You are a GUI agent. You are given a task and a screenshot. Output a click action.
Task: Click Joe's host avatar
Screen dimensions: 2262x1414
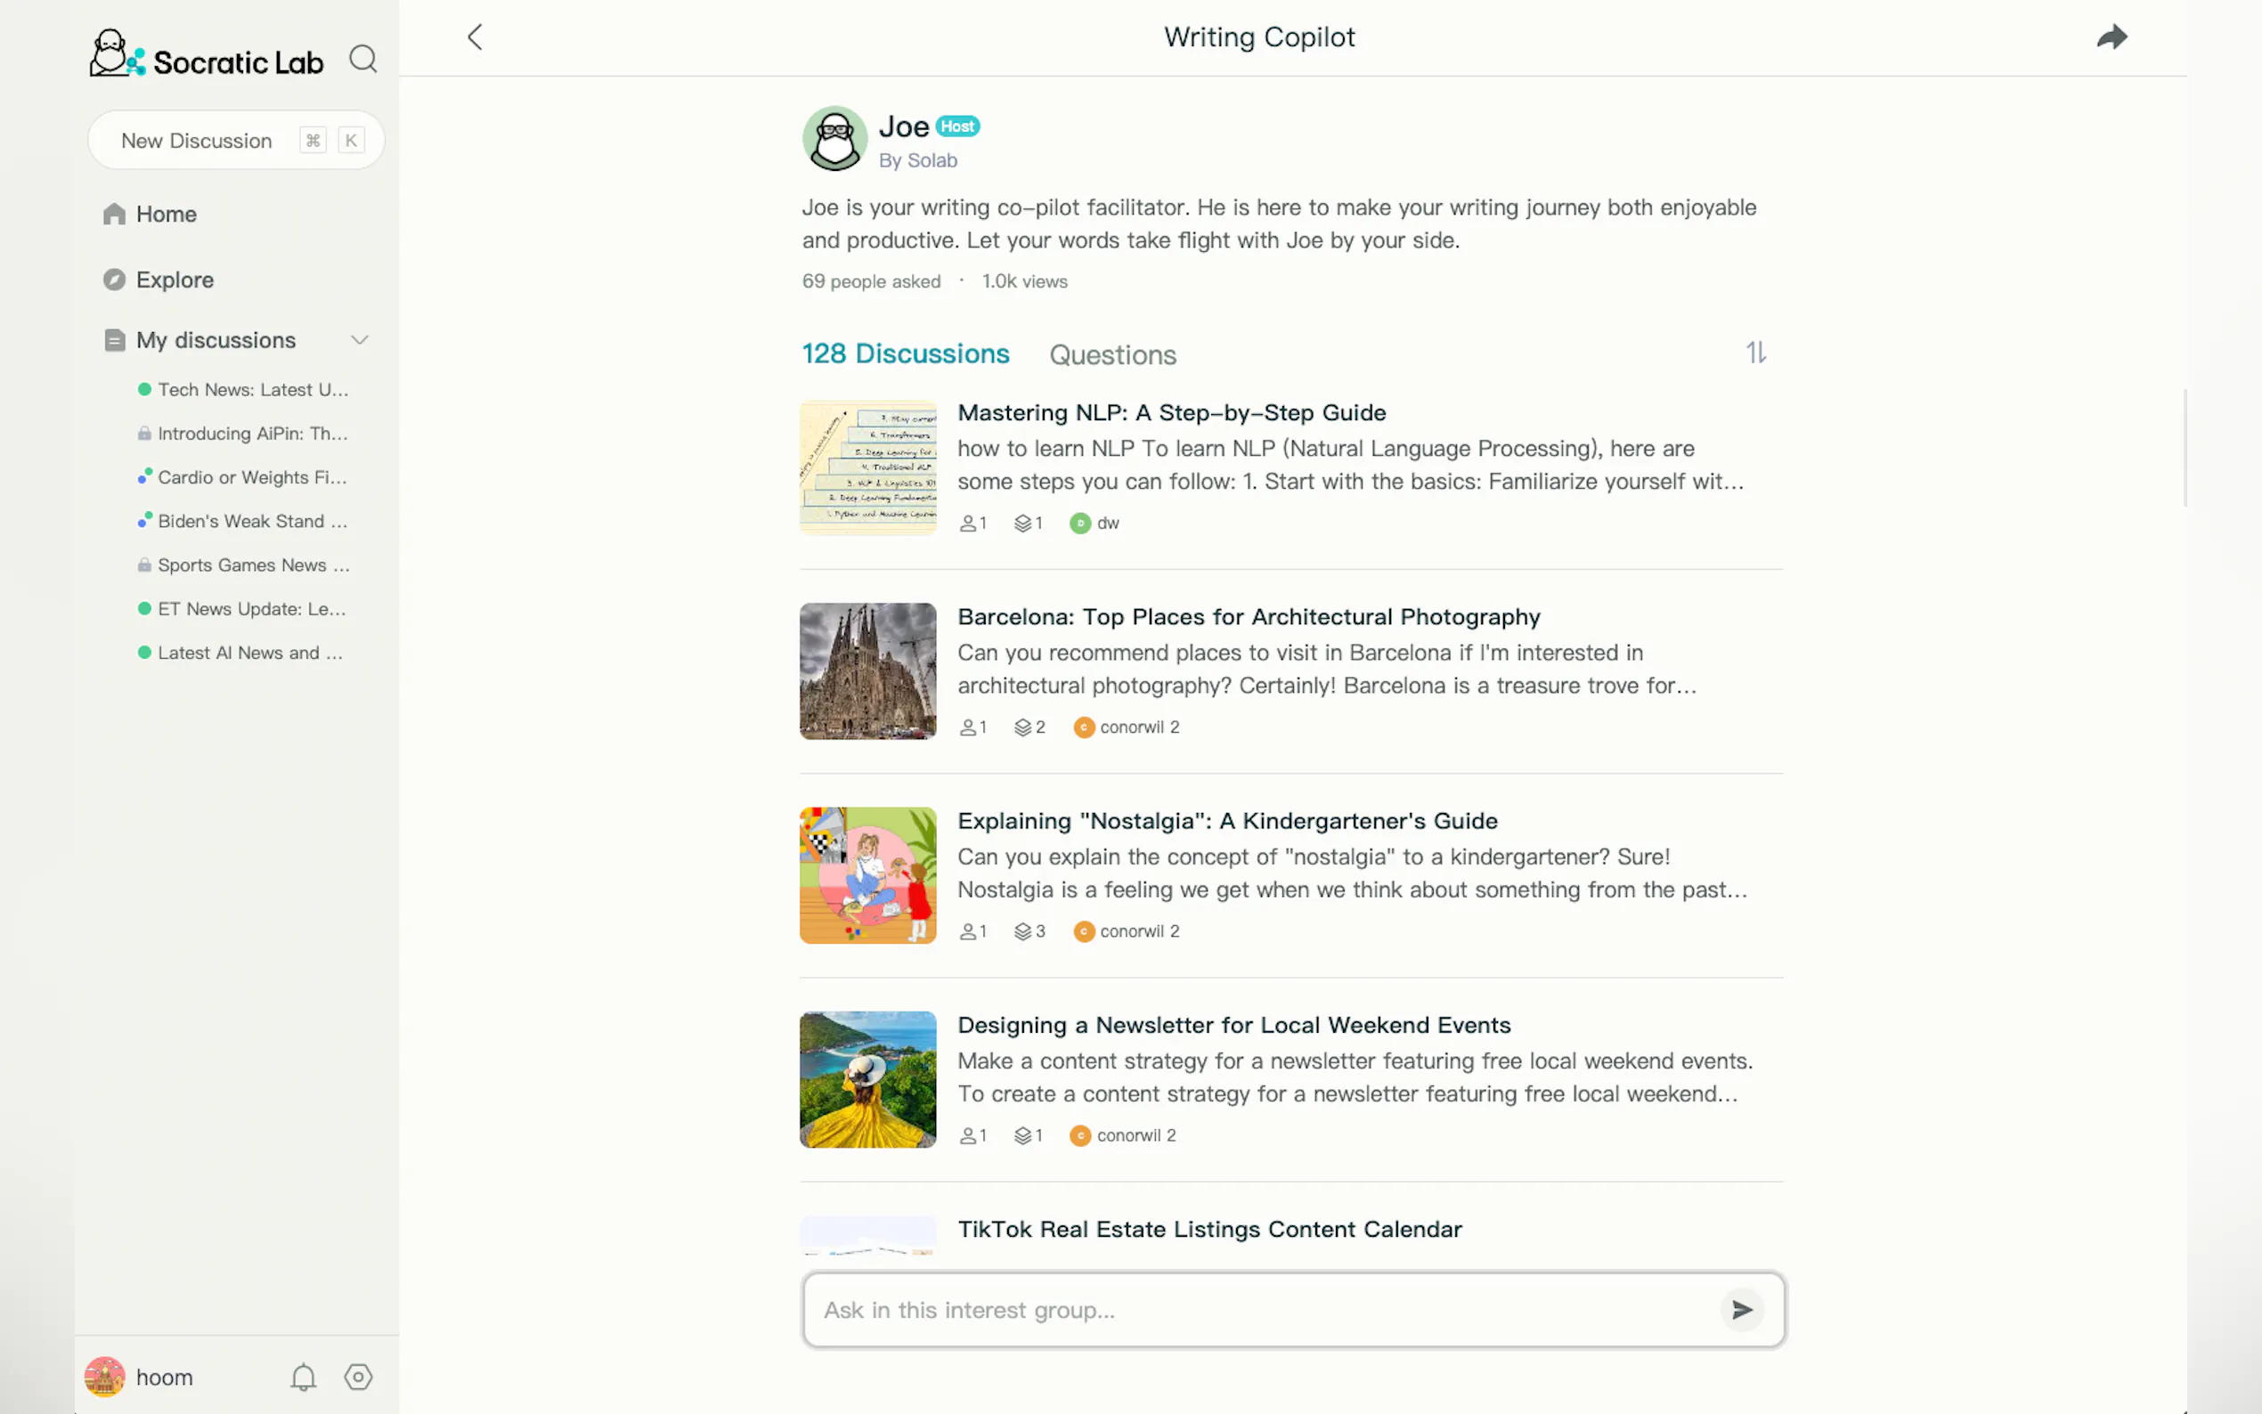pos(834,138)
